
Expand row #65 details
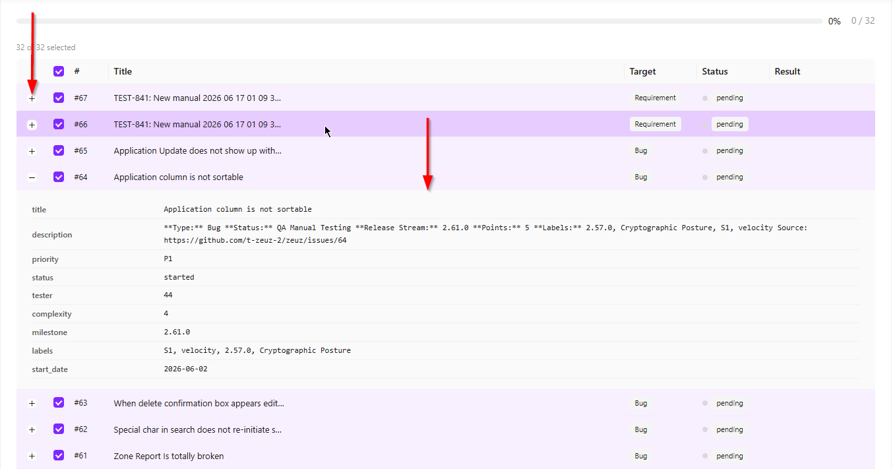(x=32, y=151)
